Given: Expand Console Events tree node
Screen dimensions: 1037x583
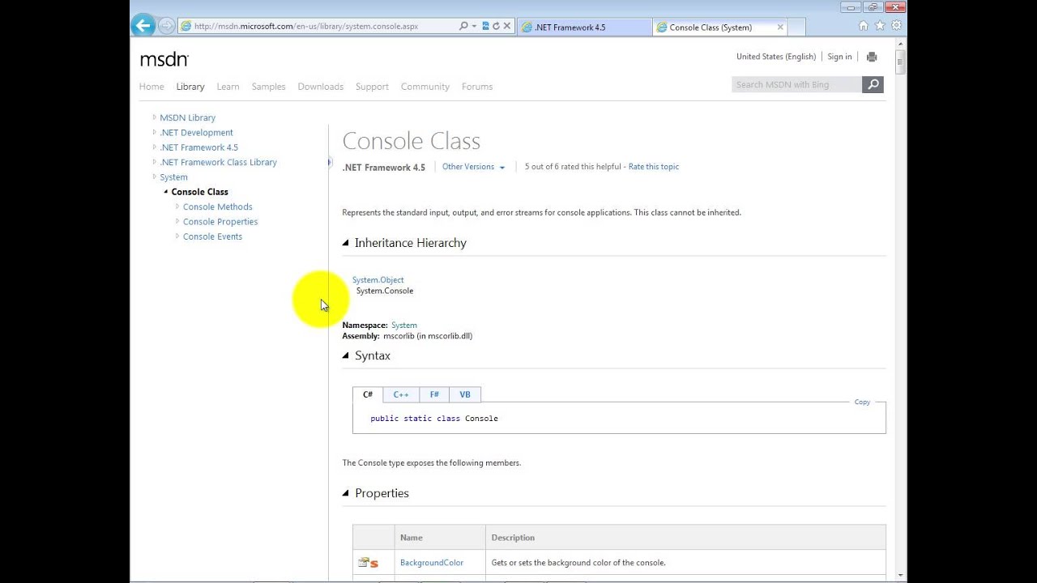Looking at the screenshot, I should pyautogui.click(x=177, y=236).
